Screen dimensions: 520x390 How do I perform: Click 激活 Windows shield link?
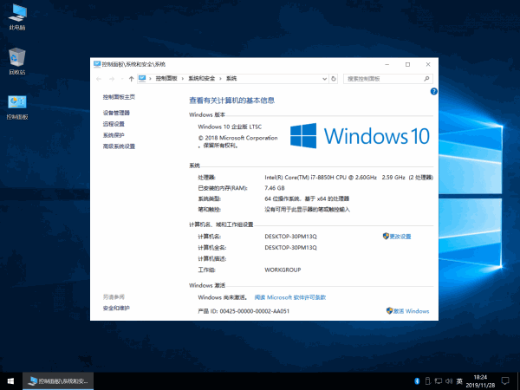pos(408,311)
